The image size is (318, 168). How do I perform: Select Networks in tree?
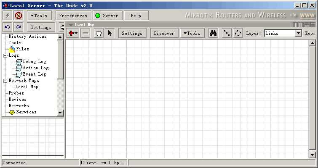19,105
